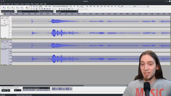Click microphone icon beside recording device dropdown
The width and height of the screenshot is (171, 96).
pos(16,11)
